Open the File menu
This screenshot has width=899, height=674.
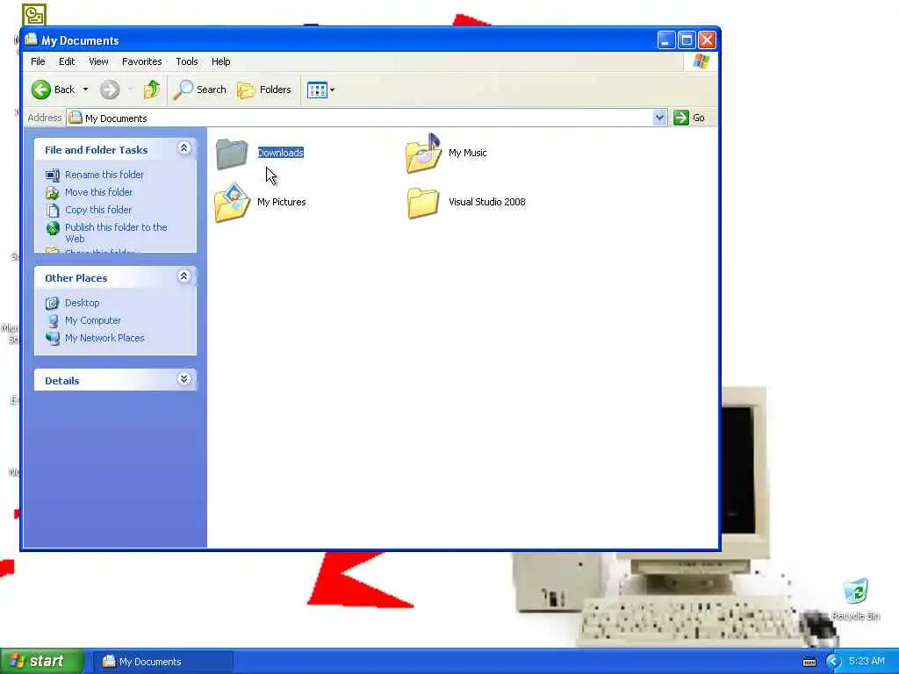point(38,61)
